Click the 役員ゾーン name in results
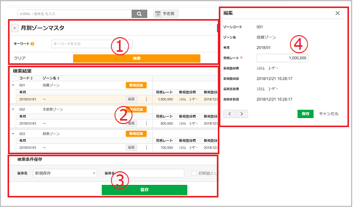The height and width of the screenshot is (208, 353). (51, 85)
